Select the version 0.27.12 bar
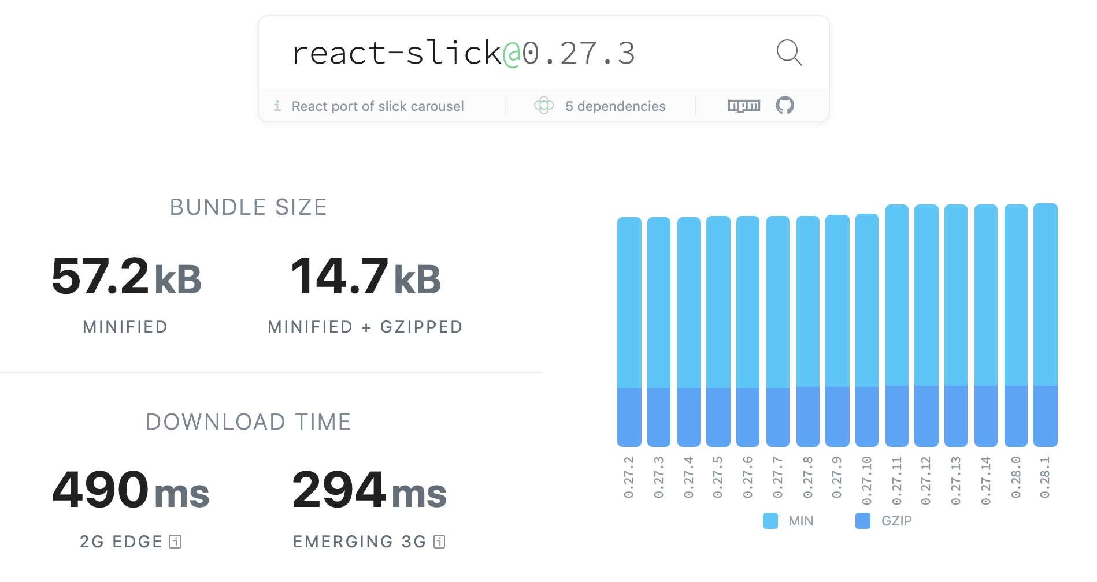Screen dimensions: 1097x582 [926, 326]
